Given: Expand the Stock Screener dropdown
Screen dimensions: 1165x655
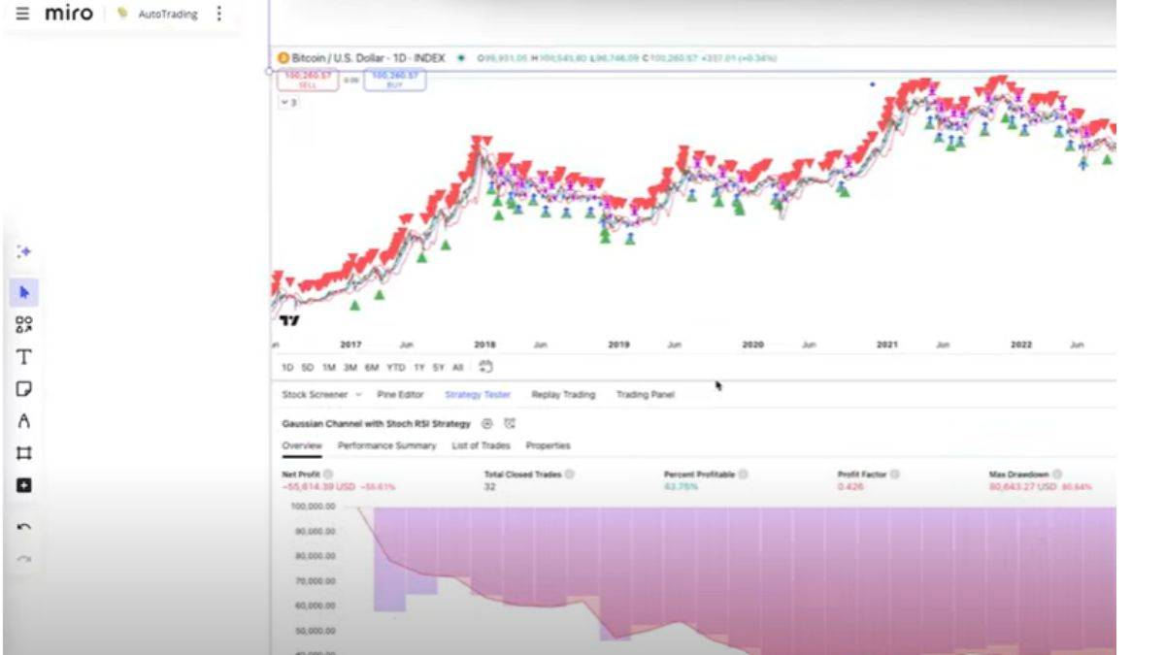Looking at the screenshot, I should [321, 395].
